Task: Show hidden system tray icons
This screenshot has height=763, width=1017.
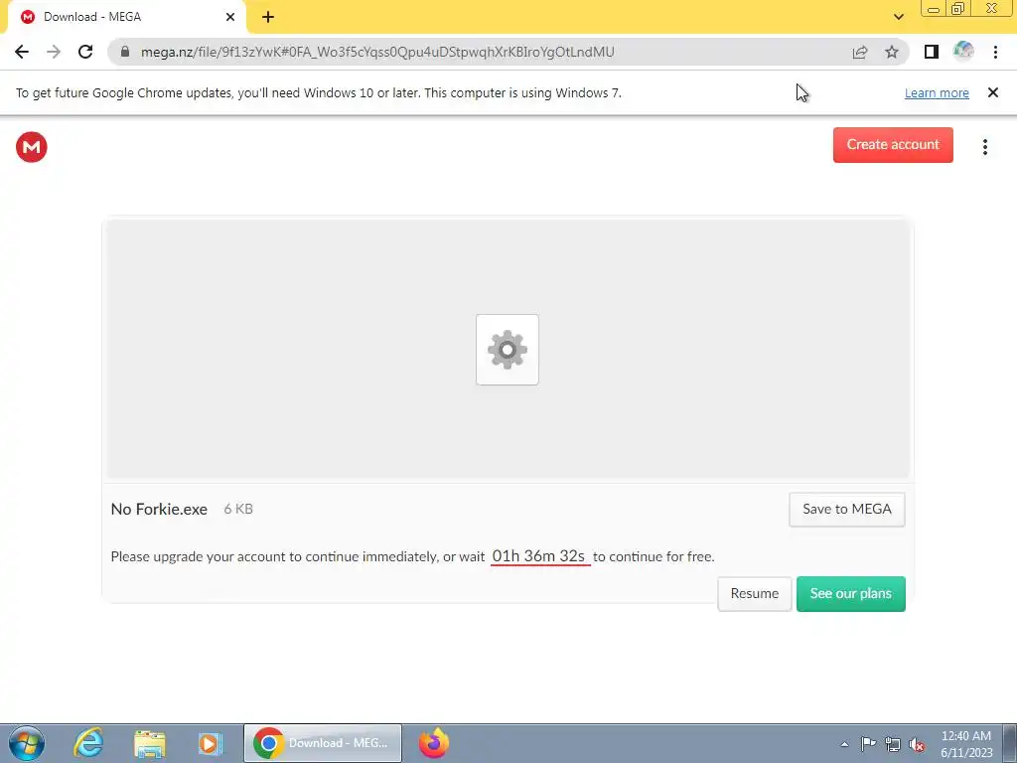Action: pyautogui.click(x=844, y=744)
